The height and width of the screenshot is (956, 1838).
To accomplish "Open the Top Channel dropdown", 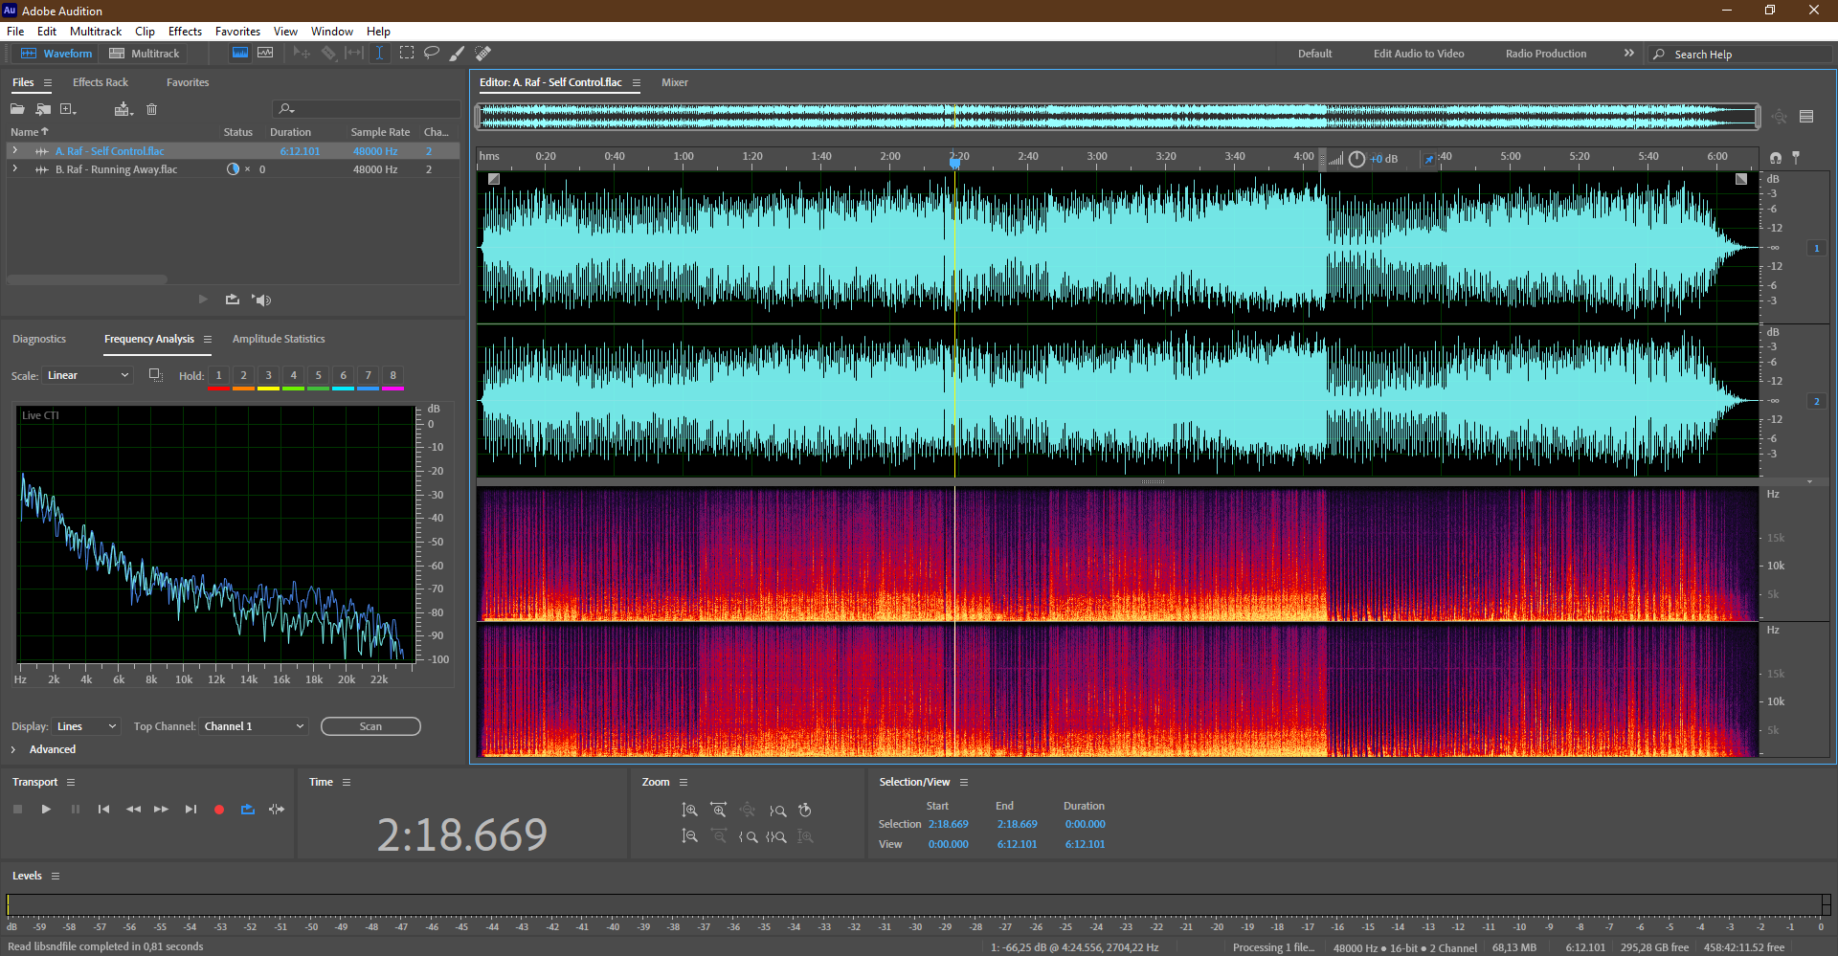I will [x=254, y=726].
